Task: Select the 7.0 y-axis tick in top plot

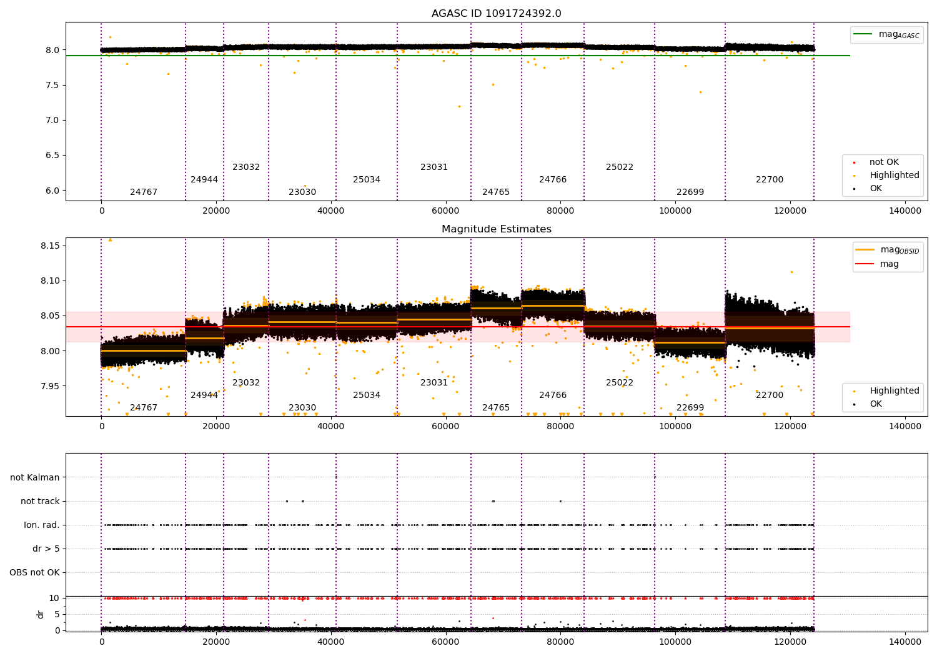Action: (x=52, y=120)
